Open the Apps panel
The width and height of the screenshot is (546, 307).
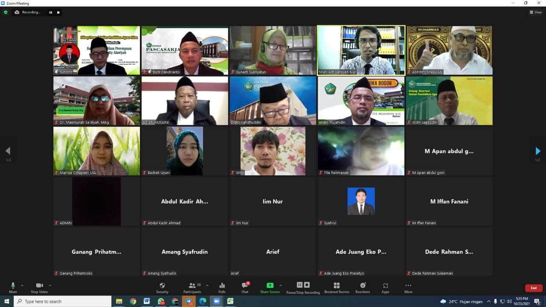[x=385, y=287]
